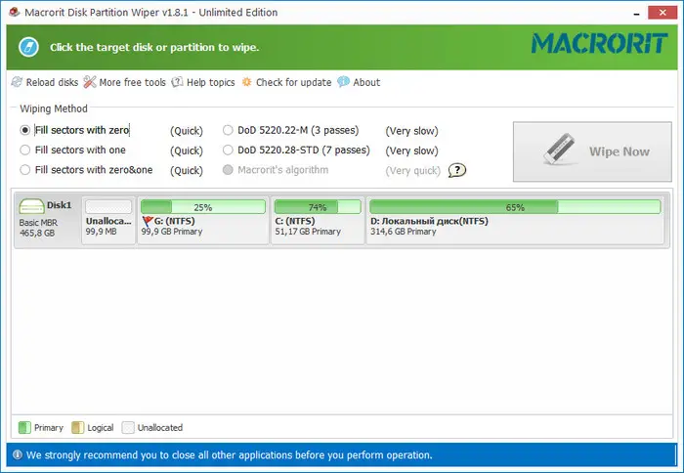Viewport: 684px width, 473px height.
Task: Select the G: (NTFS) partition
Action: [x=203, y=220]
